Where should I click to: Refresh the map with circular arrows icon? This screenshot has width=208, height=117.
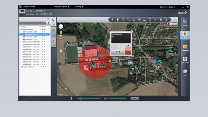(x=166, y=20)
